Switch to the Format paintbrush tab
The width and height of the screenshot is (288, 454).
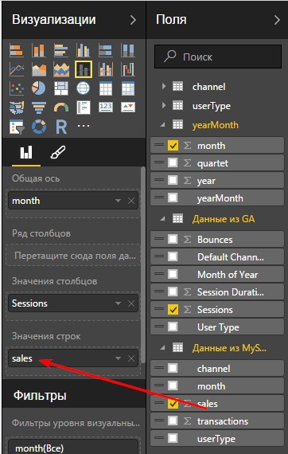click(57, 152)
